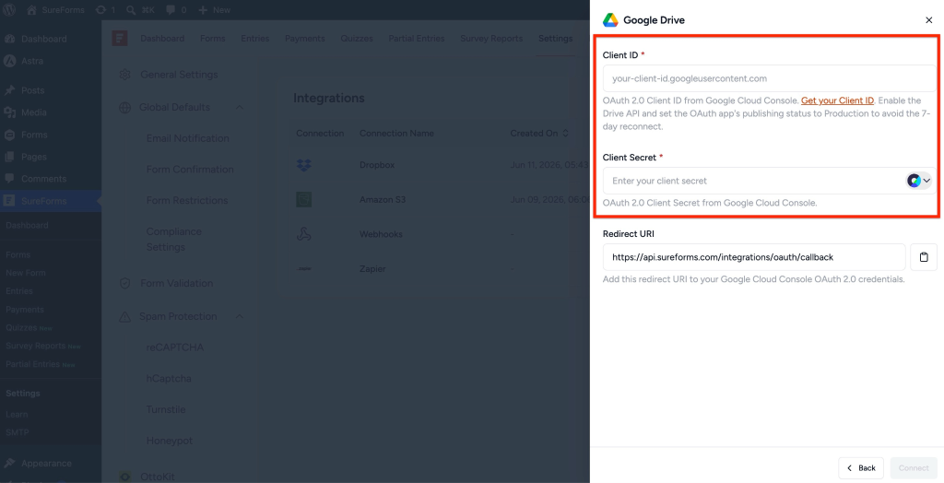The image size is (944, 483).
Task: Select the Settings tab in header
Action: pos(556,39)
